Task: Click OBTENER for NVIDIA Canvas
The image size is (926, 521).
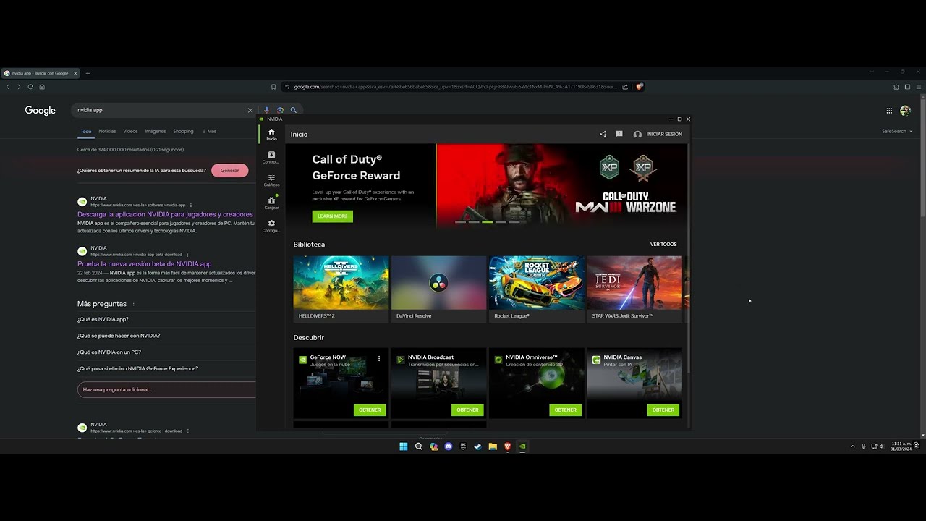Action: [x=663, y=410]
